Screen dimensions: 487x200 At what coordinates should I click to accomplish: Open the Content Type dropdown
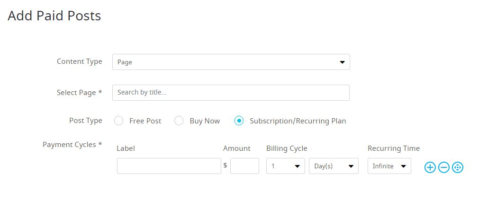[231, 62]
